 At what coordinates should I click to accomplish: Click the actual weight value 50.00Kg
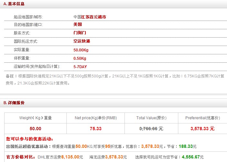(81, 50)
